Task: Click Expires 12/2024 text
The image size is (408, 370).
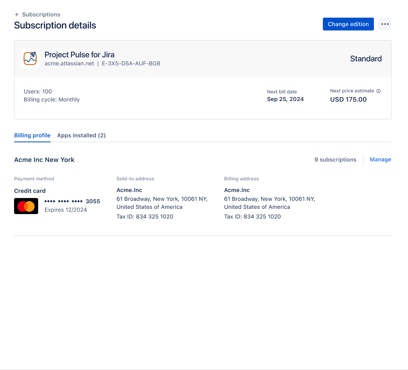Action: pos(65,210)
